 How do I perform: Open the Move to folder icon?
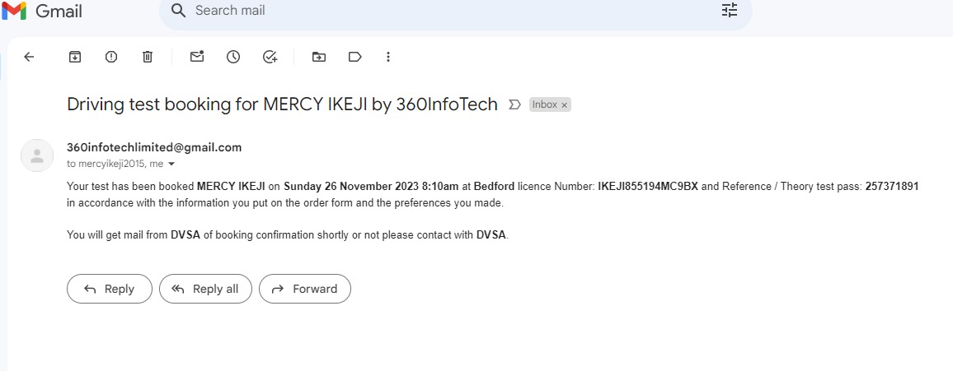click(x=319, y=57)
